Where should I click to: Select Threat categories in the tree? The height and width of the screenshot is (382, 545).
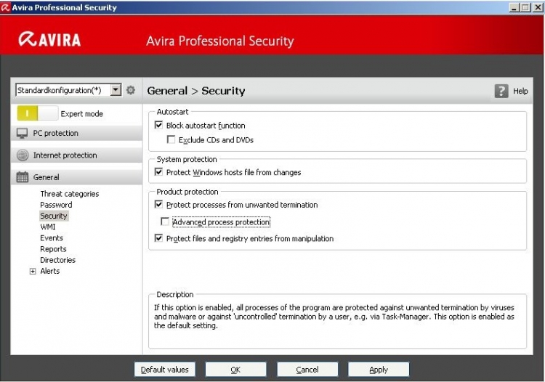70,194
